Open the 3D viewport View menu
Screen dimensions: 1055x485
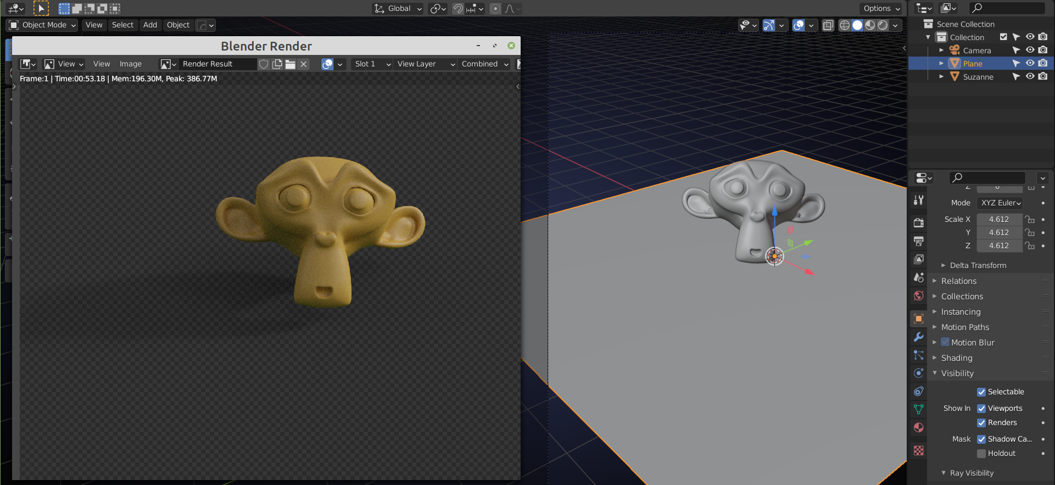tap(94, 25)
